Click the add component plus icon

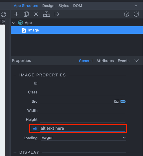[16, 14]
